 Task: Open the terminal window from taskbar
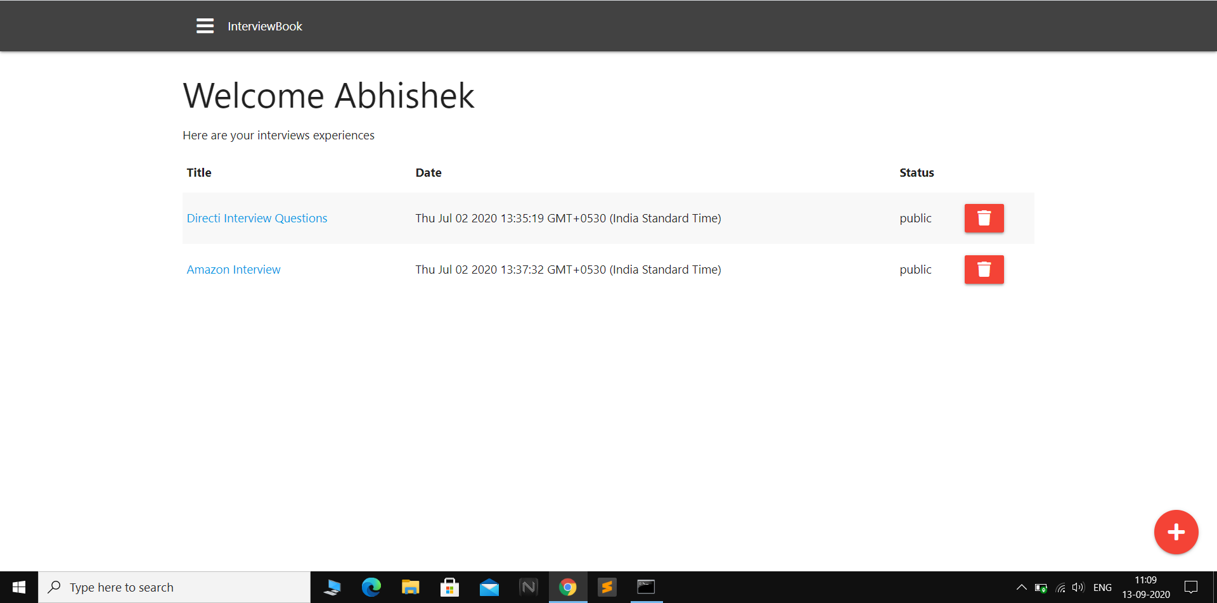coord(646,587)
